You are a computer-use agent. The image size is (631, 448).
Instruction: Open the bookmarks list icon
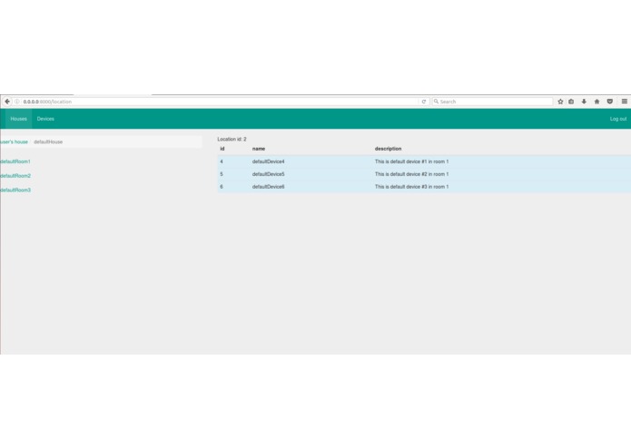pos(571,102)
